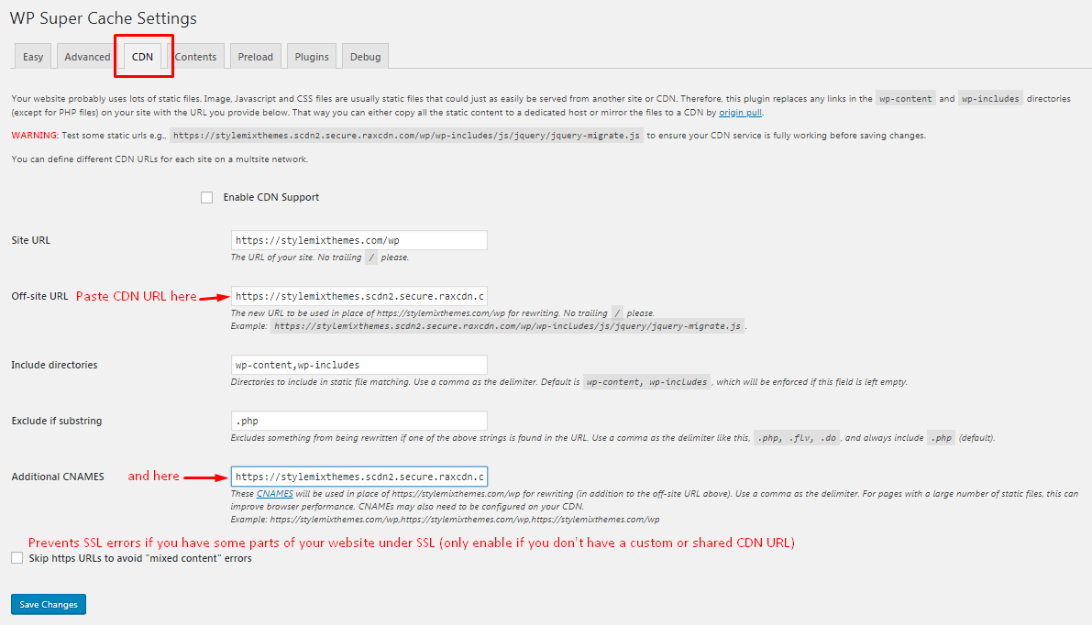
Task: Switch to the Preload tab
Action: 255,56
